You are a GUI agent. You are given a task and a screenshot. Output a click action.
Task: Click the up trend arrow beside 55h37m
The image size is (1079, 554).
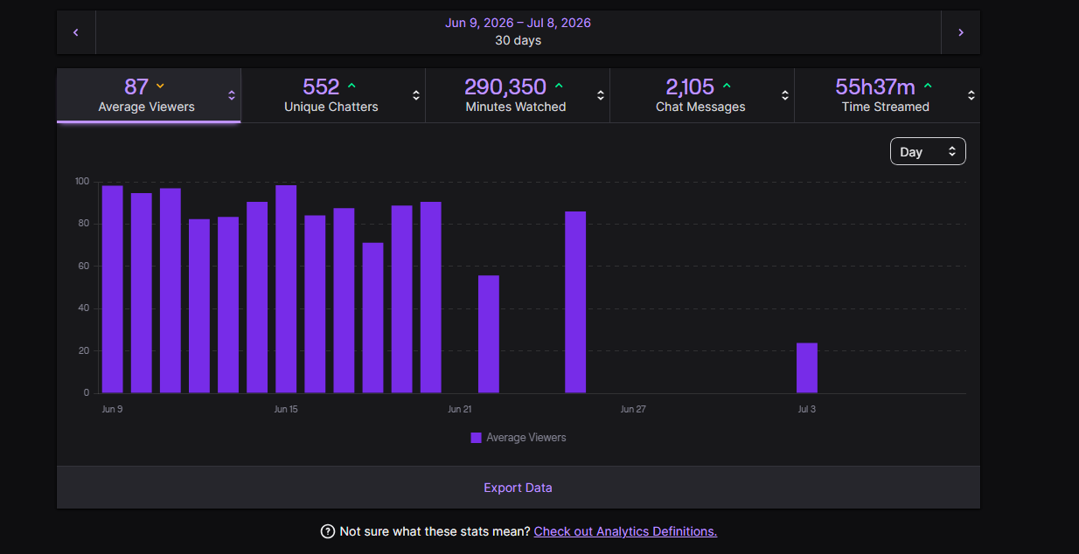pyautogui.click(x=928, y=86)
